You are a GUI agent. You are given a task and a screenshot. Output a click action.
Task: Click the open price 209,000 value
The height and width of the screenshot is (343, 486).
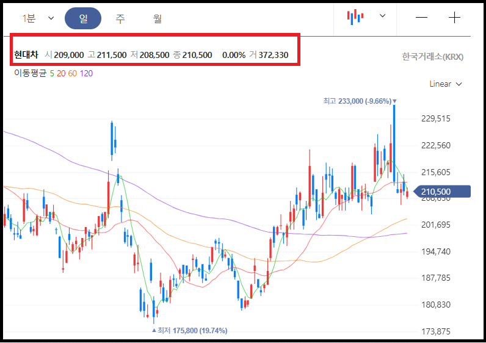pyautogui.click(x=69, y=55)
